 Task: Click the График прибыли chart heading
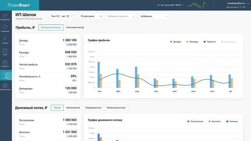(99, 40)
